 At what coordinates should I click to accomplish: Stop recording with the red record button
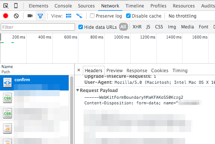coord(6,16)
